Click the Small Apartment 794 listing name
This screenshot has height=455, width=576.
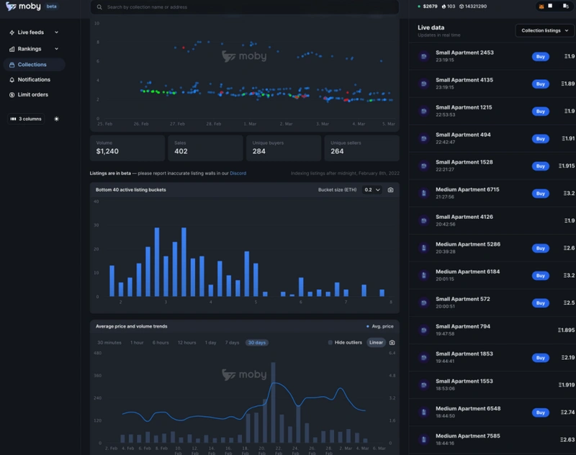pos(463,326)
